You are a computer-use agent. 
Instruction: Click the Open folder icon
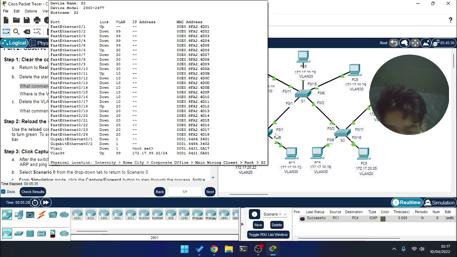[x=16, y=20]
